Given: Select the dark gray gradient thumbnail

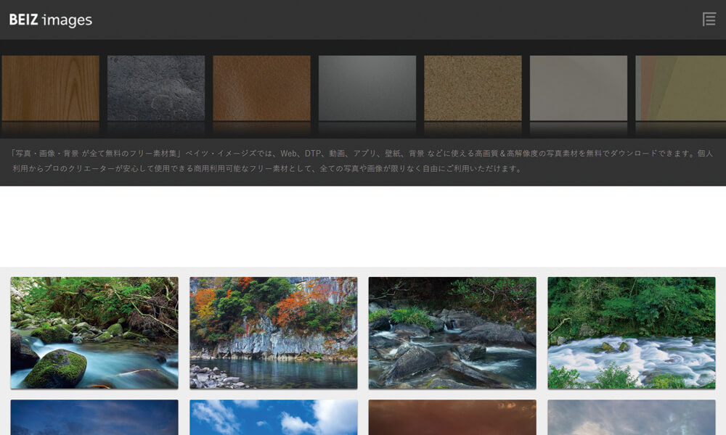Looking at the screenshot, I should click(367, 88).
